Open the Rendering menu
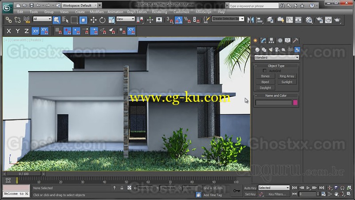The image size is (355, 200). (159, 12)
